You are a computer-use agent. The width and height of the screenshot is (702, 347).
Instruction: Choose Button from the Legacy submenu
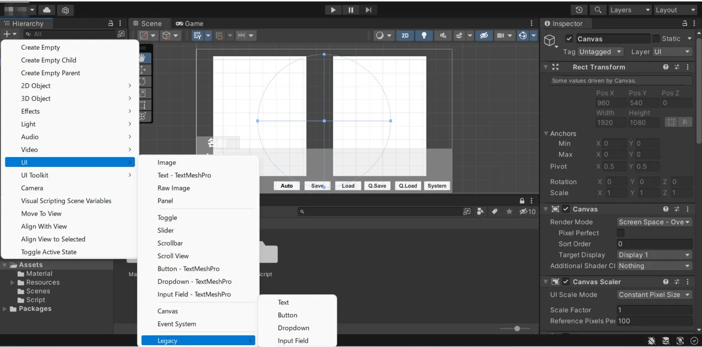287,315
